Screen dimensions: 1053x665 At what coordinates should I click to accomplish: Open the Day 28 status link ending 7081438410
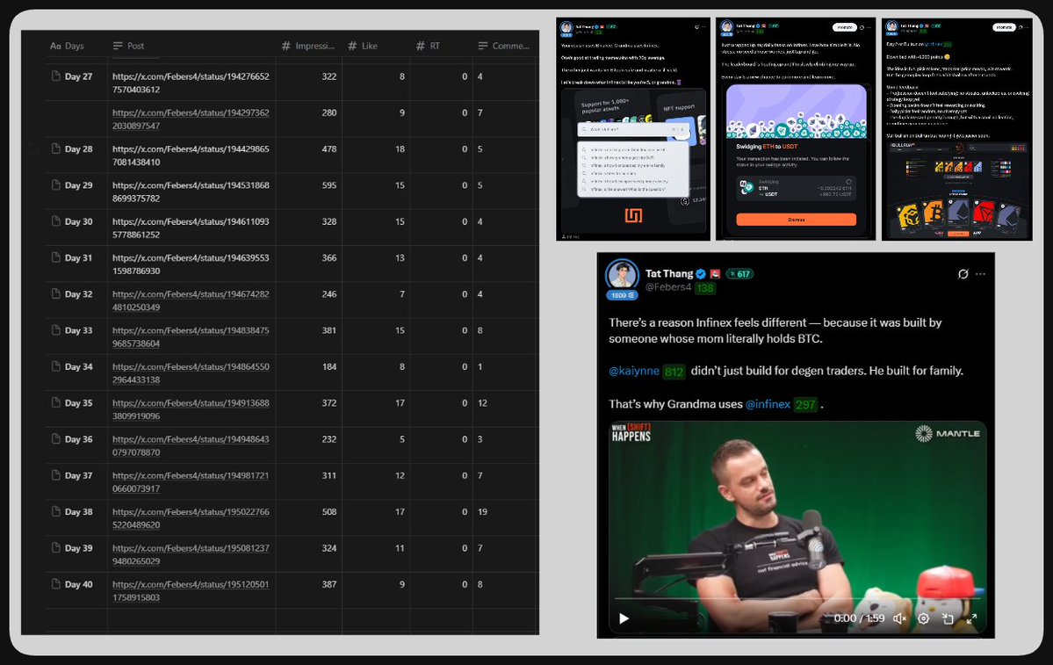[x=191, y=155]
